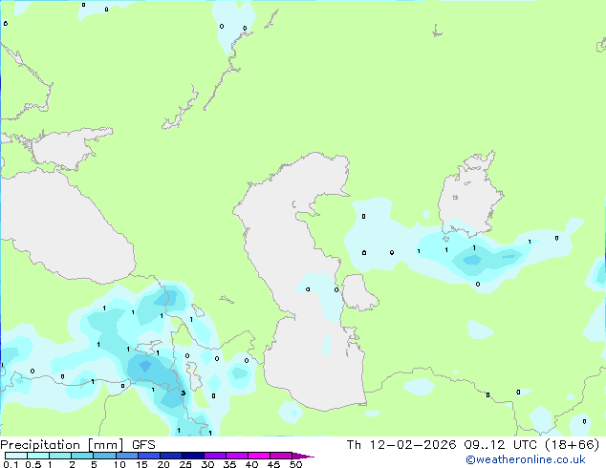Select the 20–25 mm legend color swatch

point(170,456)
